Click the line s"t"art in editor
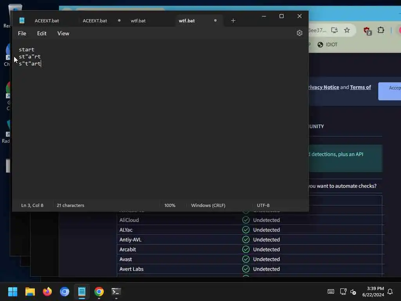Image resolution: width=401 pixels, height=301 pixels. coord(30,63)
